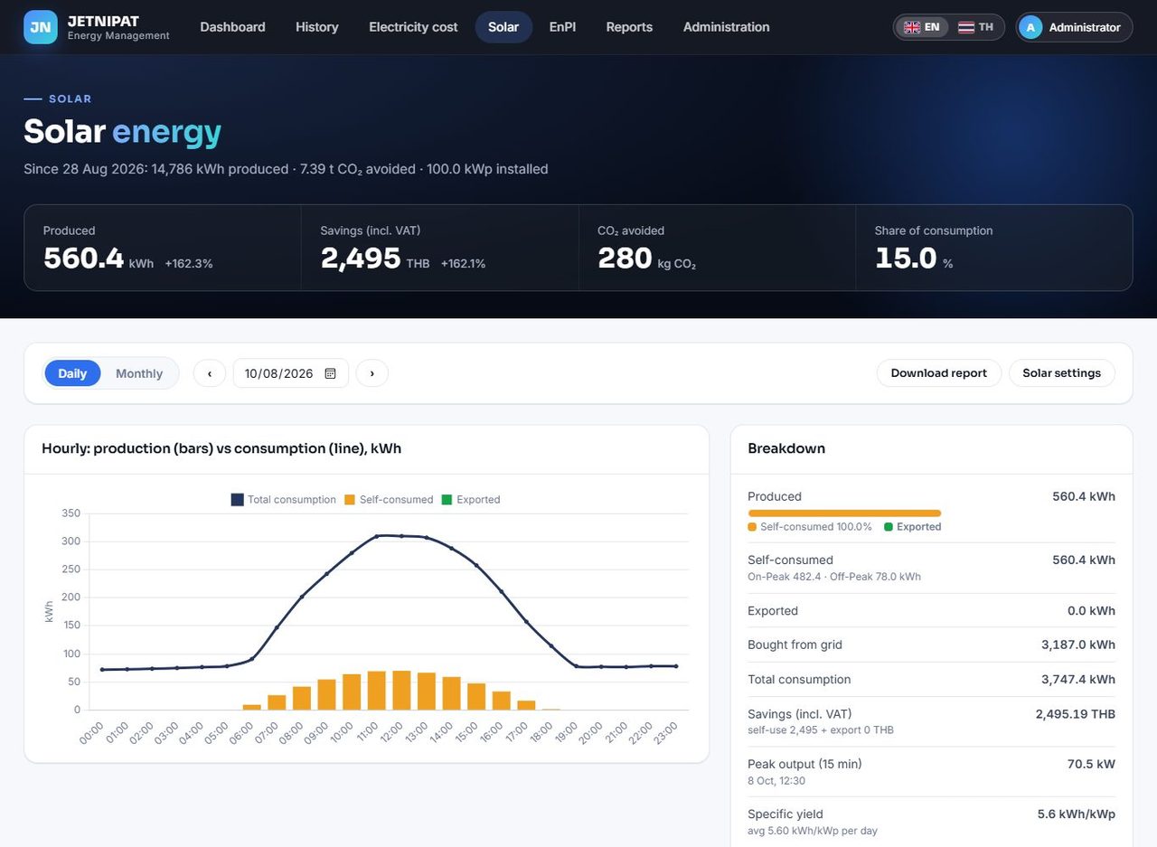
Task: Go to previous day arrow
Action: coord(210,373)
